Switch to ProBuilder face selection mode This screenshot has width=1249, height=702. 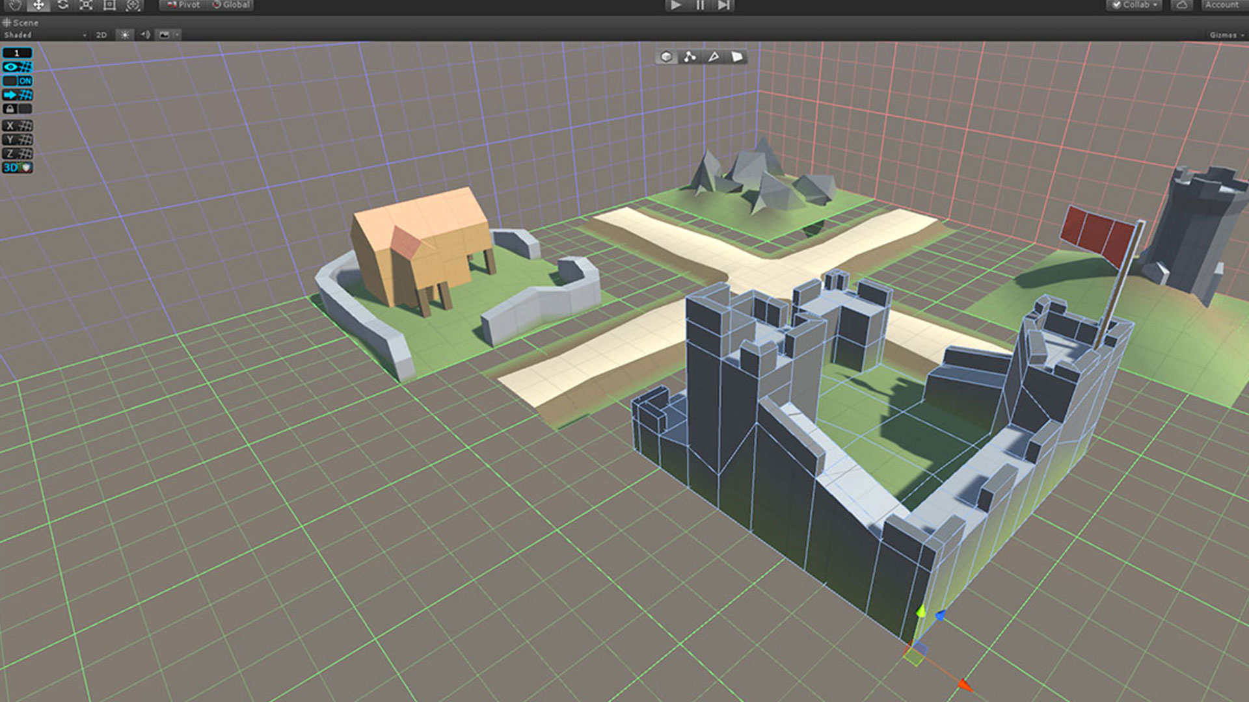coord(736,57)
